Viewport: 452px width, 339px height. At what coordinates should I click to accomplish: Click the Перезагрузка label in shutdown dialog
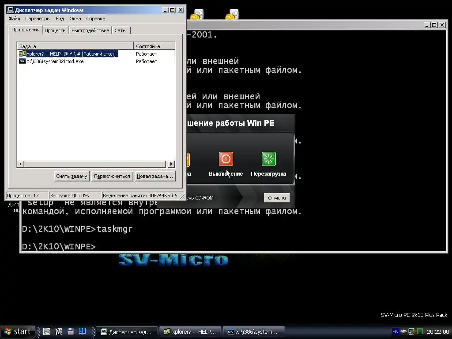coord(268,174)
